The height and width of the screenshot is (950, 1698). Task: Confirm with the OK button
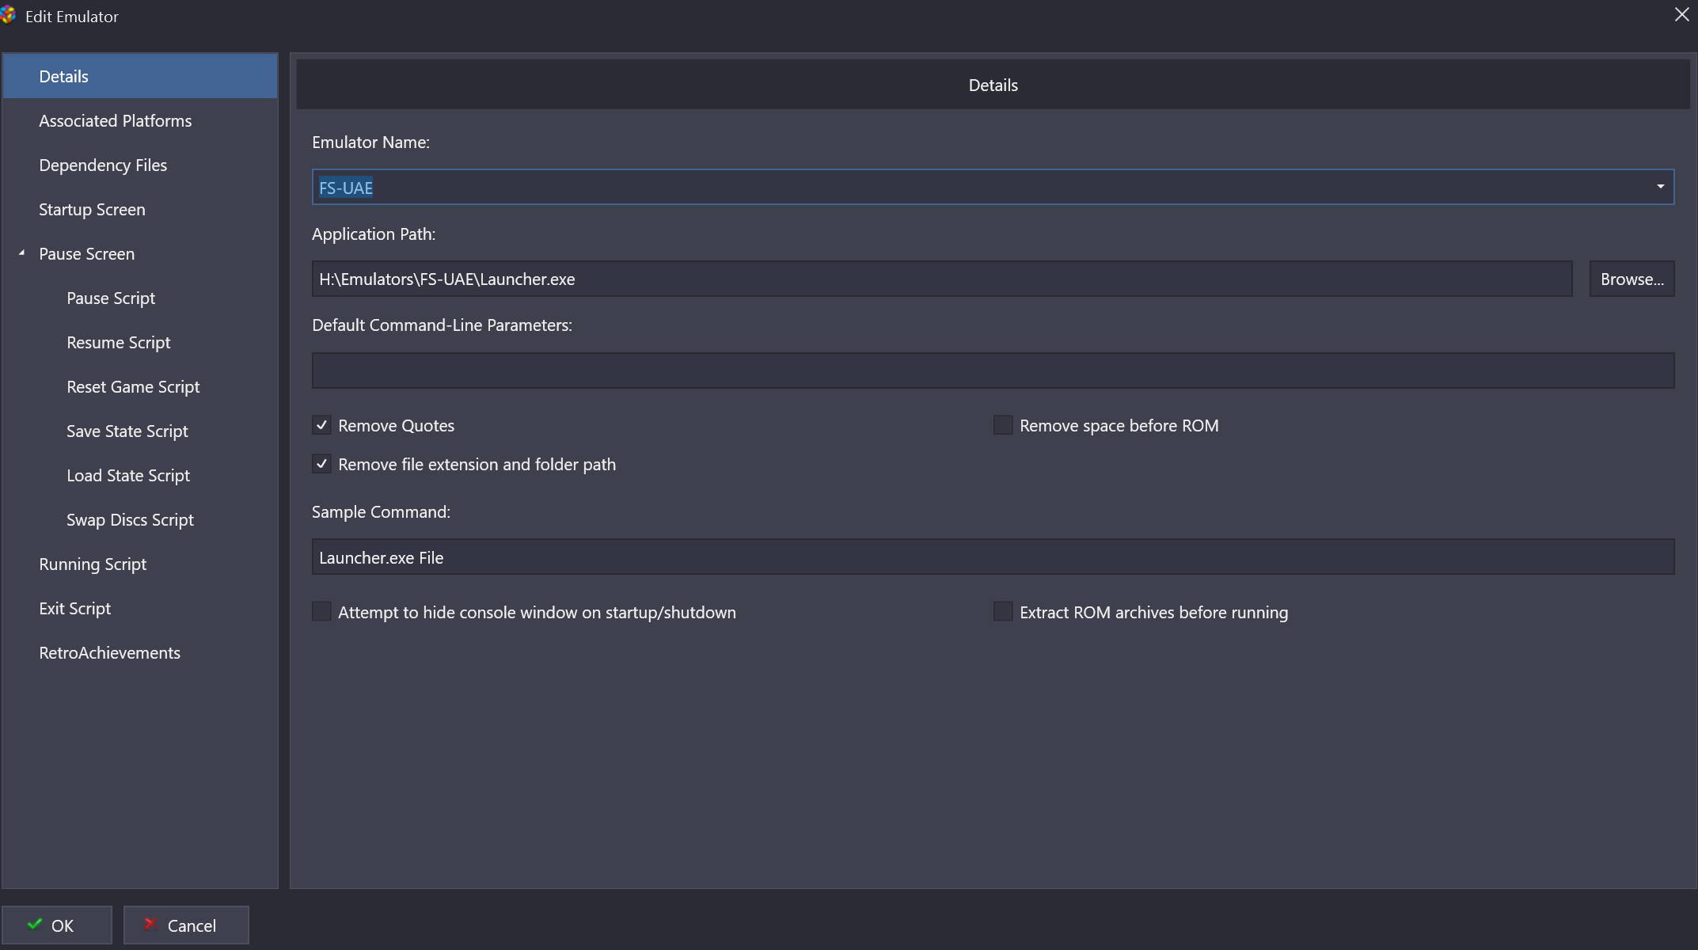[x=57, y=925]
